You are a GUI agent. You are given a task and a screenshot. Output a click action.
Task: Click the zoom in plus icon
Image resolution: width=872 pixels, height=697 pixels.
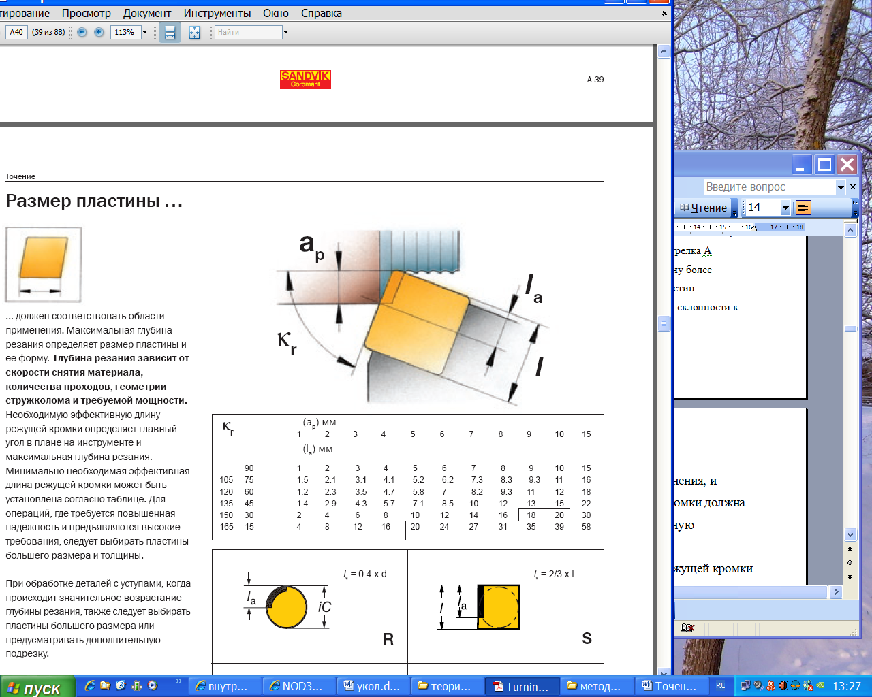click(x=99, y=32)
